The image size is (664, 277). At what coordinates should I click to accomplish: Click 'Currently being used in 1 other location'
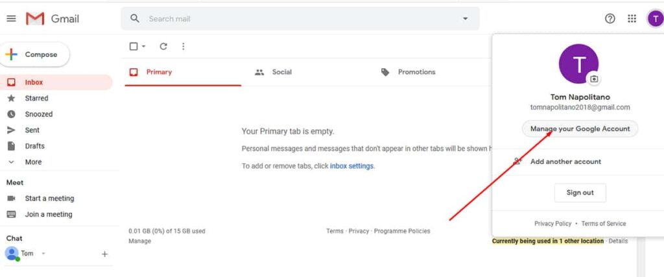tap(548, 241)
